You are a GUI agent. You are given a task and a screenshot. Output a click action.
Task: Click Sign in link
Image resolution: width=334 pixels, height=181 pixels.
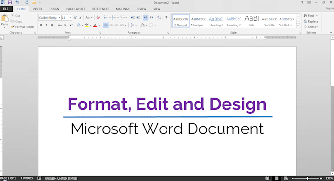330,8
